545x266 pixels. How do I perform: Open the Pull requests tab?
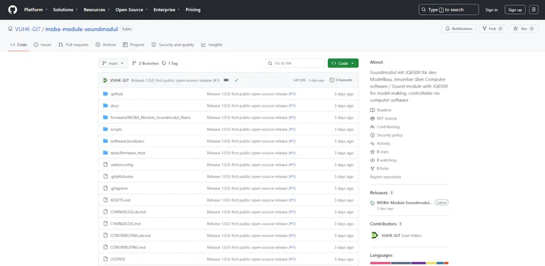click(73, 45)
